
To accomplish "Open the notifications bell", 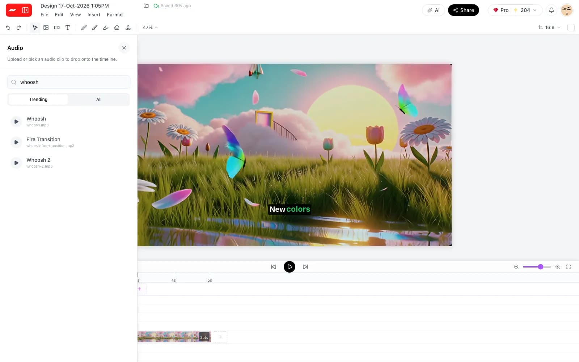I will [x=551, y=10].
